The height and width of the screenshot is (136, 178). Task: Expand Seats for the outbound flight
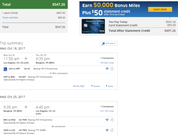pos(109,86)
